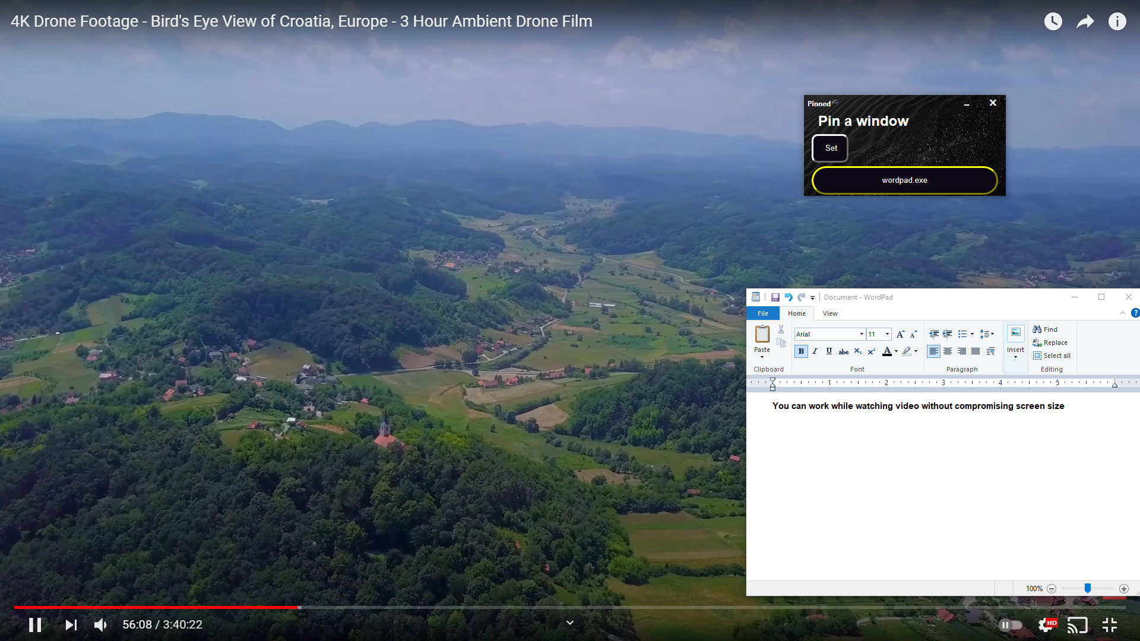The image size is (1140, 641).
Task: Mute the video by clicking the volume icon
Action: coord(100,624)
